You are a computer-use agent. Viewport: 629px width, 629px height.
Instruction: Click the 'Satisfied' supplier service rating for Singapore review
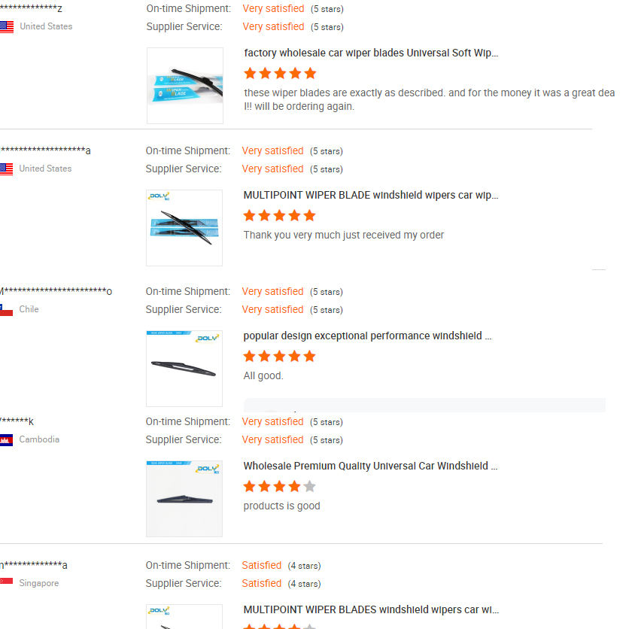261,584
